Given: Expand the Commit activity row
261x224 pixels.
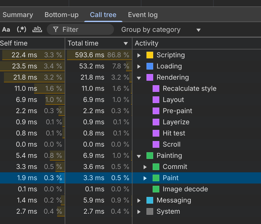Looking at the screenshot, I should pyautogui.click(x=145, y=167).
